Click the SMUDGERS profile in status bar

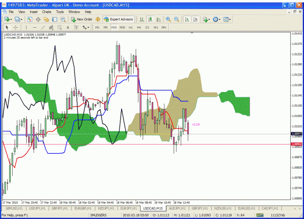(98, 215)
